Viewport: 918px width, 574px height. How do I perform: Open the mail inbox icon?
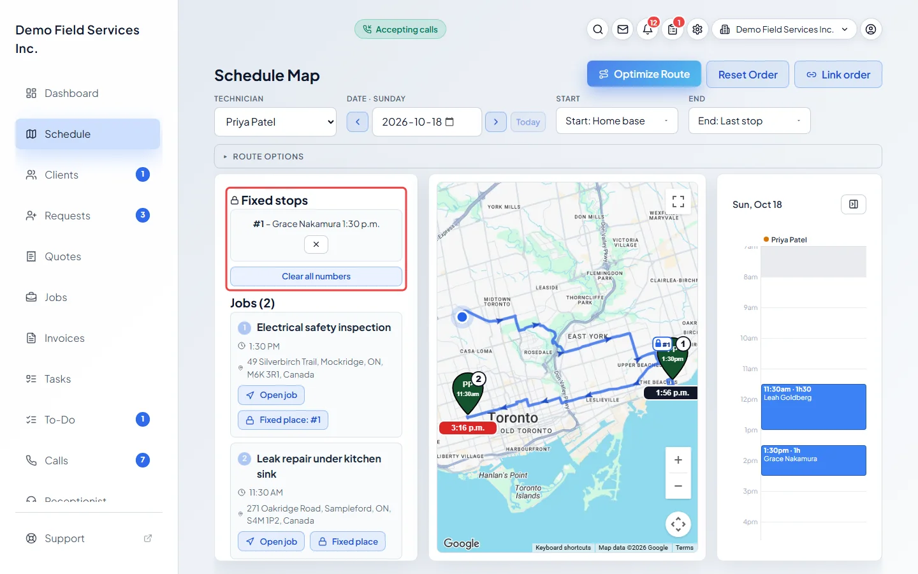(623, 29)
